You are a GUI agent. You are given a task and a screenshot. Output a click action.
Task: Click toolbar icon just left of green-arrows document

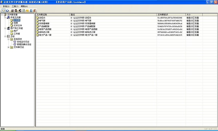[x=20, y=10]
